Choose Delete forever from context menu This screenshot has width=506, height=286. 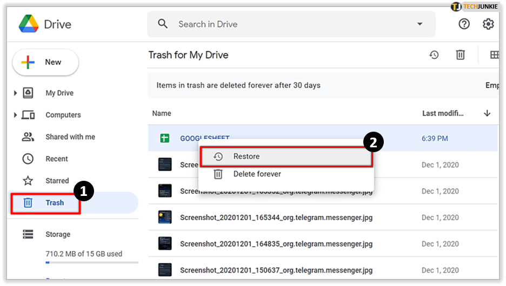[257, 174]
